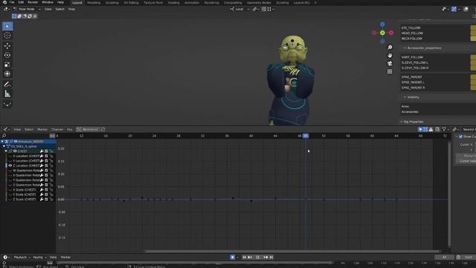Toggle visibility eye of Z Location (CHEST)
The height and width of the screenshot is (268, 476).
coord(10,165)
